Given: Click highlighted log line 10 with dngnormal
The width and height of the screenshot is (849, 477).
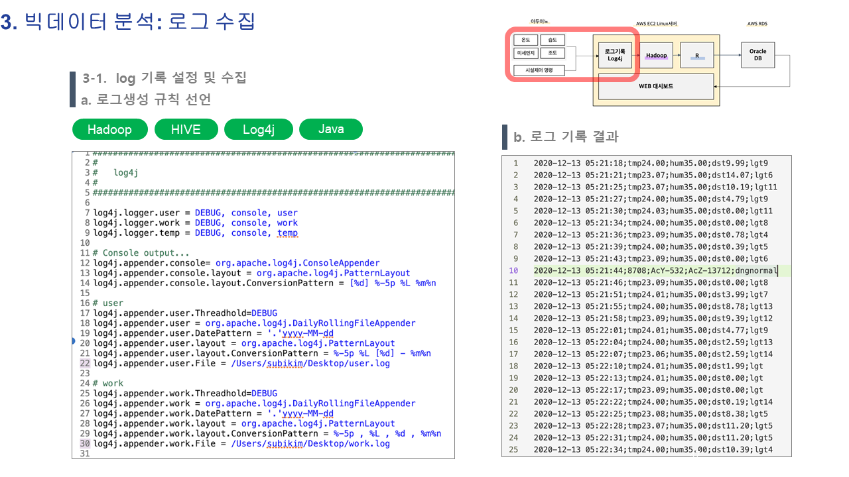Looking at the screenshot, I should pyautogui.click(x=654, y=270).
